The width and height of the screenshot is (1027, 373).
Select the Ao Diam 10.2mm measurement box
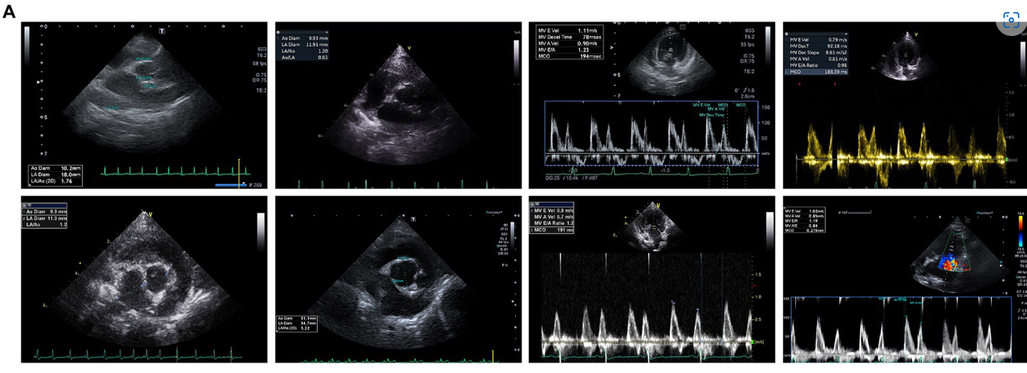click(56, 174)
